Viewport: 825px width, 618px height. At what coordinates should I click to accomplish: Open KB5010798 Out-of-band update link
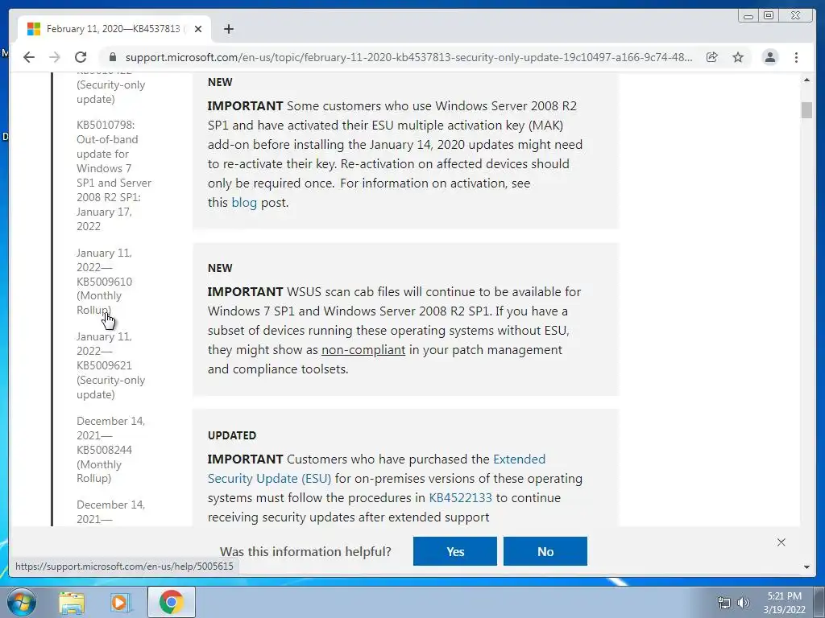[114, 175]
